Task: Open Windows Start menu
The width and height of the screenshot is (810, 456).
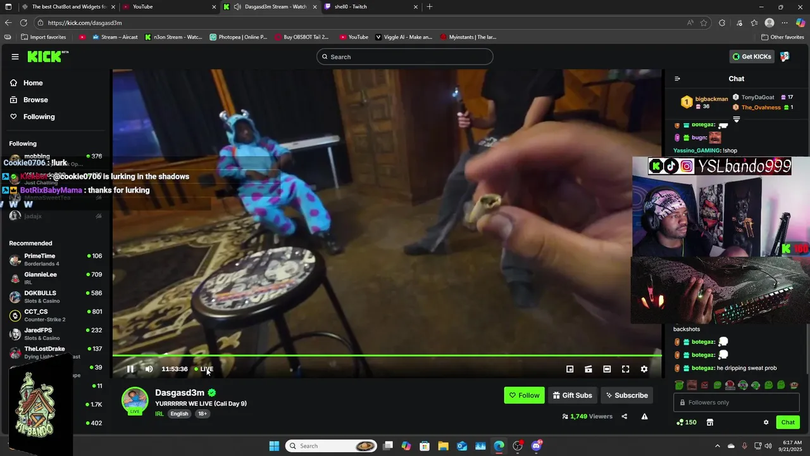Action: (274, 446)
